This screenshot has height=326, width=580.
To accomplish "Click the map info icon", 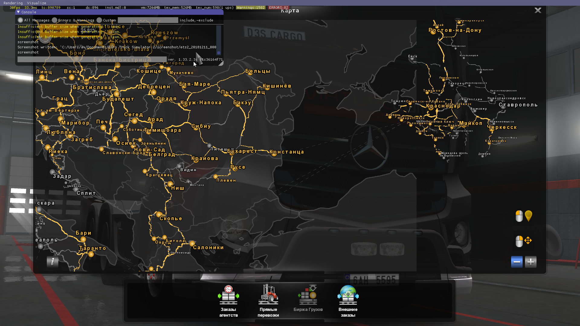I will (x=53, y=261).
